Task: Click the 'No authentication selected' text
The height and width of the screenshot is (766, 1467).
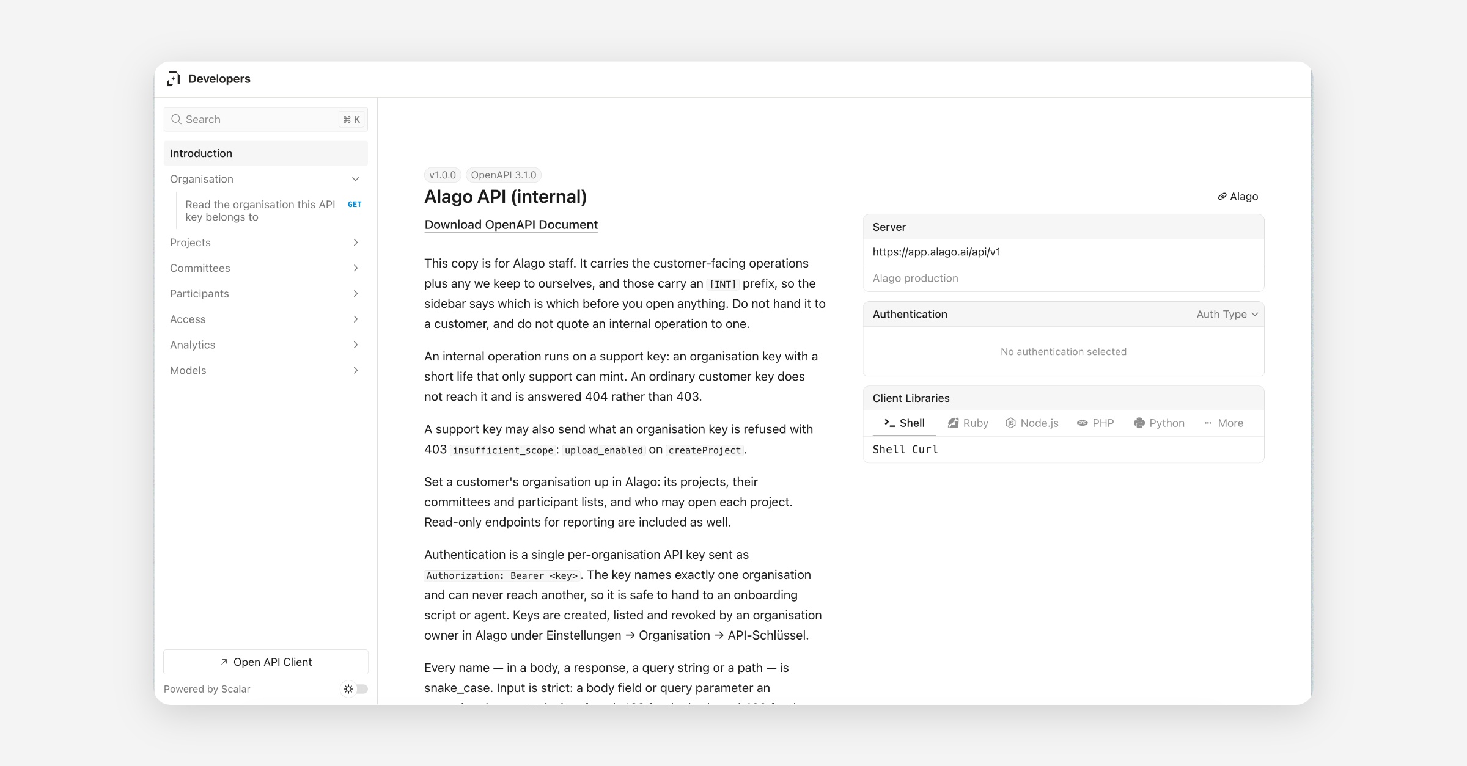Action: pyautogui.click(x=1063, y=351)
